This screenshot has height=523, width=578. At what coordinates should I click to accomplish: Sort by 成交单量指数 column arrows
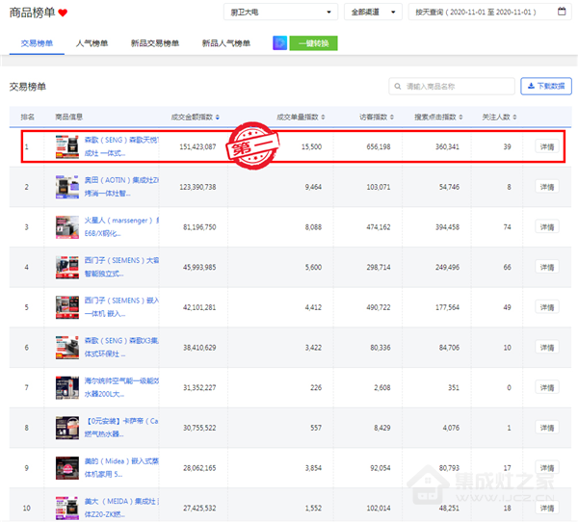pos(323,118)
